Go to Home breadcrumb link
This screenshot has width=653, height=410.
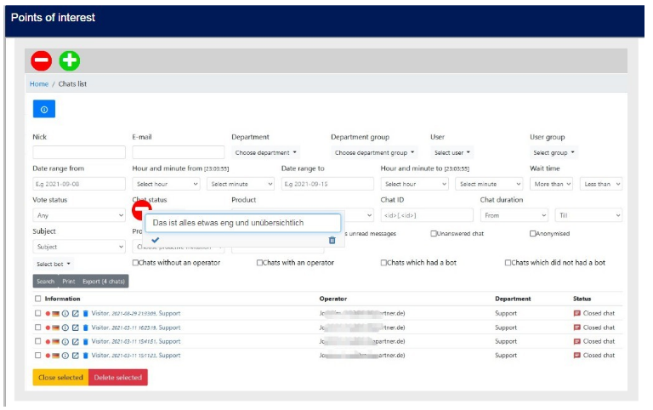[x=39, y=84]
